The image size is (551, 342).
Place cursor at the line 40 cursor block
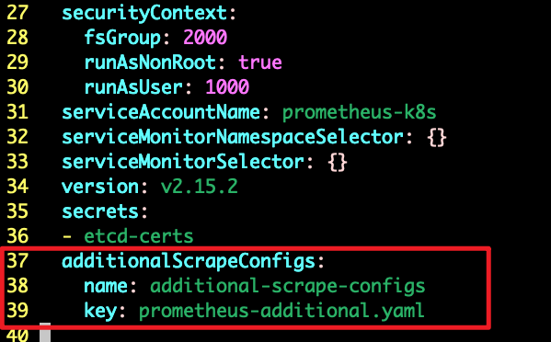tap(45, 333)
